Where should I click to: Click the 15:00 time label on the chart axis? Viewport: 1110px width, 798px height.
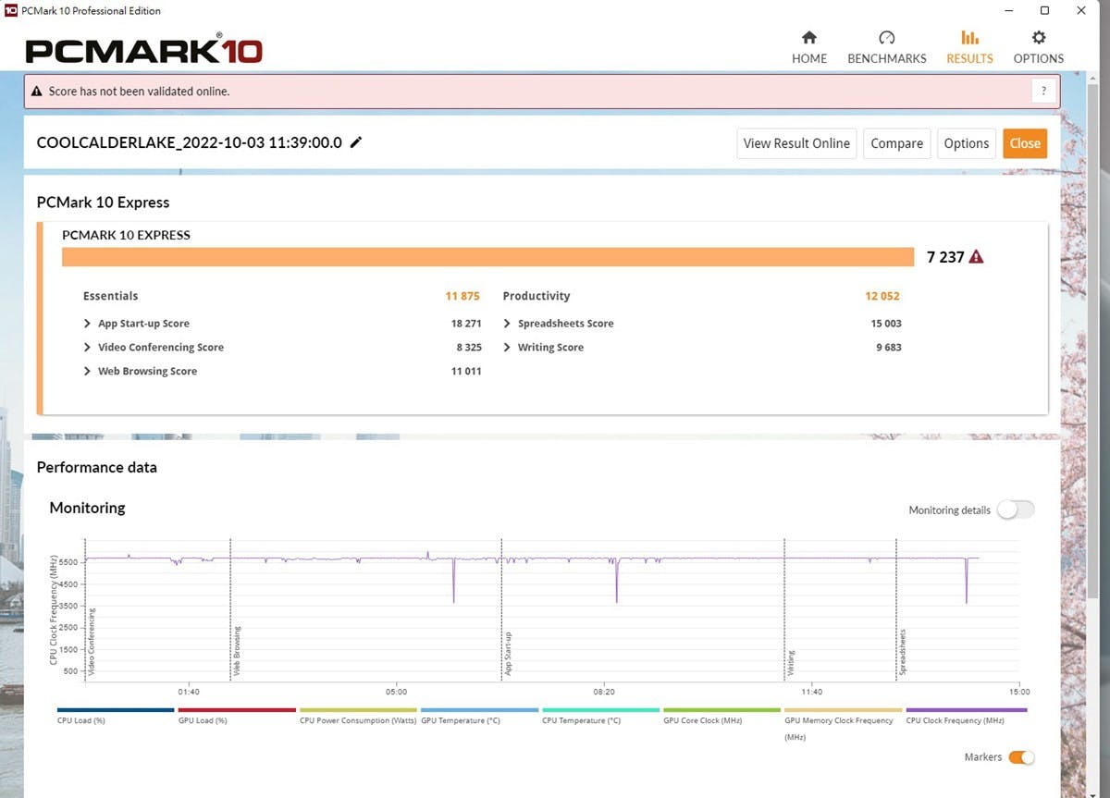tap(1018, 692)
